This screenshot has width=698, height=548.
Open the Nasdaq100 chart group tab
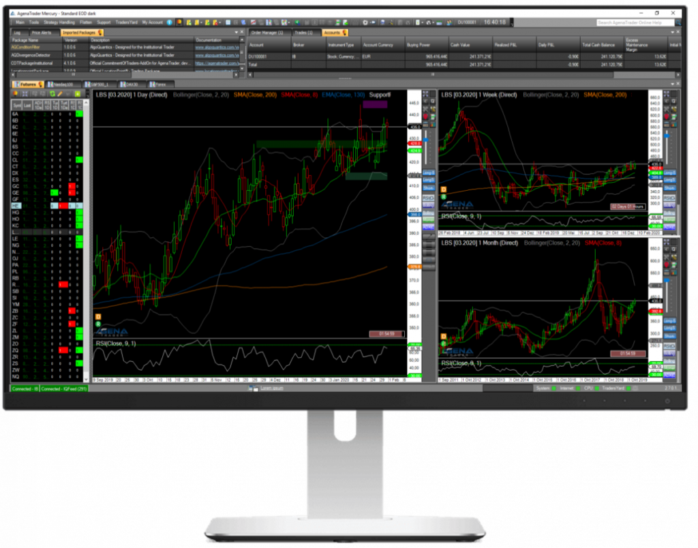[63, 84]
